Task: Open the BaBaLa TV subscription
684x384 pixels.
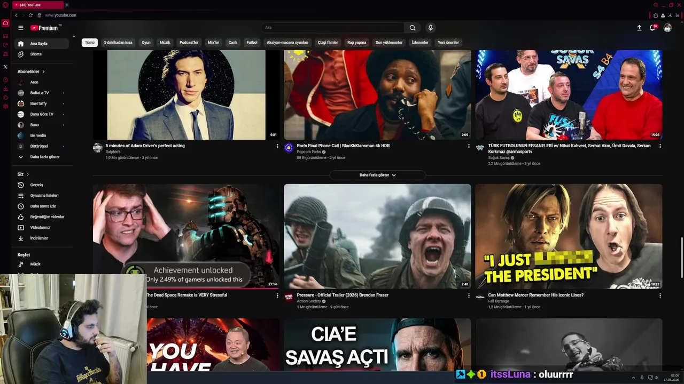Action: (x=42, y=93)
